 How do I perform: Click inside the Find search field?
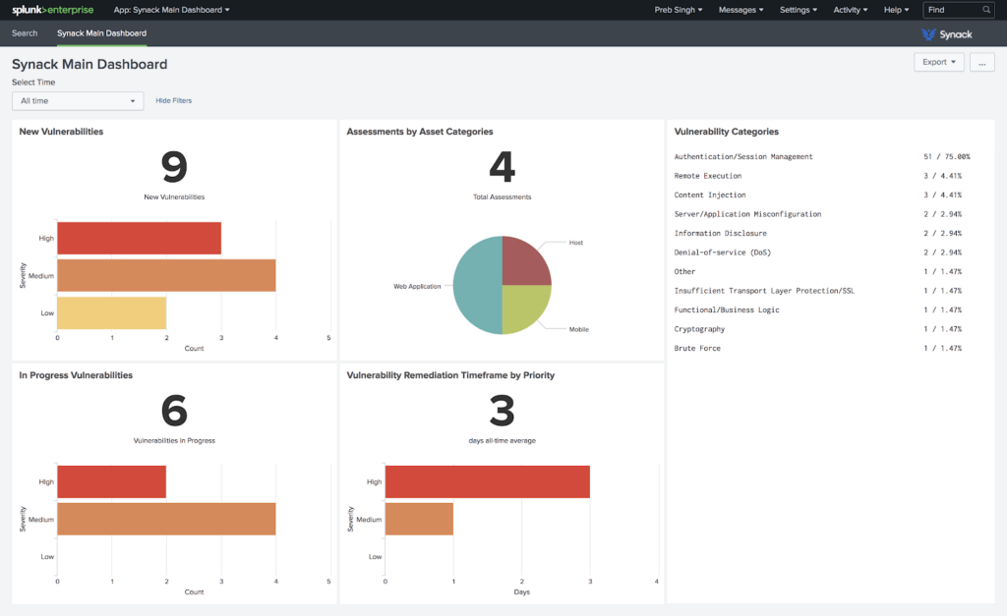click(952, 10)
